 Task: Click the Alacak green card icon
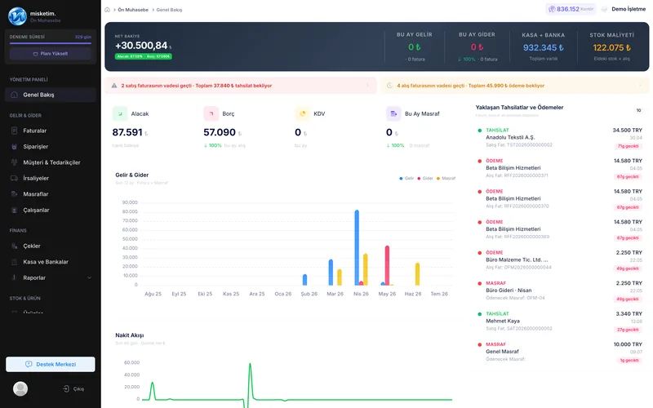(x=120, y=113)
